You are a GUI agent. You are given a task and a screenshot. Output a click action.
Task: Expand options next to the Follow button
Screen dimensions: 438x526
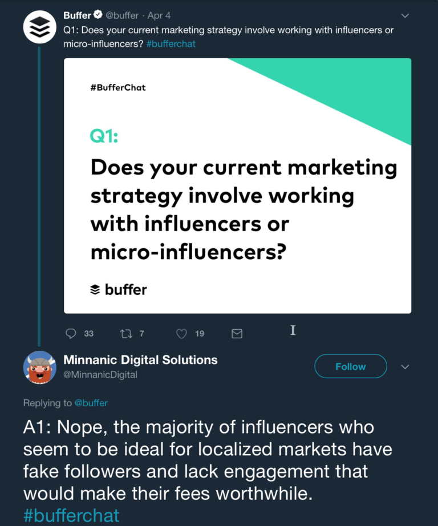pyautogui.click(x=405, y=367)
